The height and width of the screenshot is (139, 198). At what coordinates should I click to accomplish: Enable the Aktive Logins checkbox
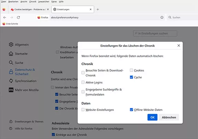83,82
